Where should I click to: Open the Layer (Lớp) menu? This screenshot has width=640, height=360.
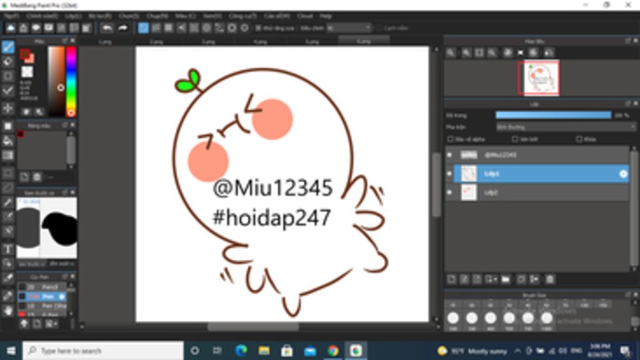[x=74, y=16]
